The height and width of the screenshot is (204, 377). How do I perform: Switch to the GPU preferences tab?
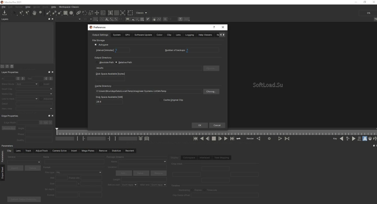tap(128, 35)
